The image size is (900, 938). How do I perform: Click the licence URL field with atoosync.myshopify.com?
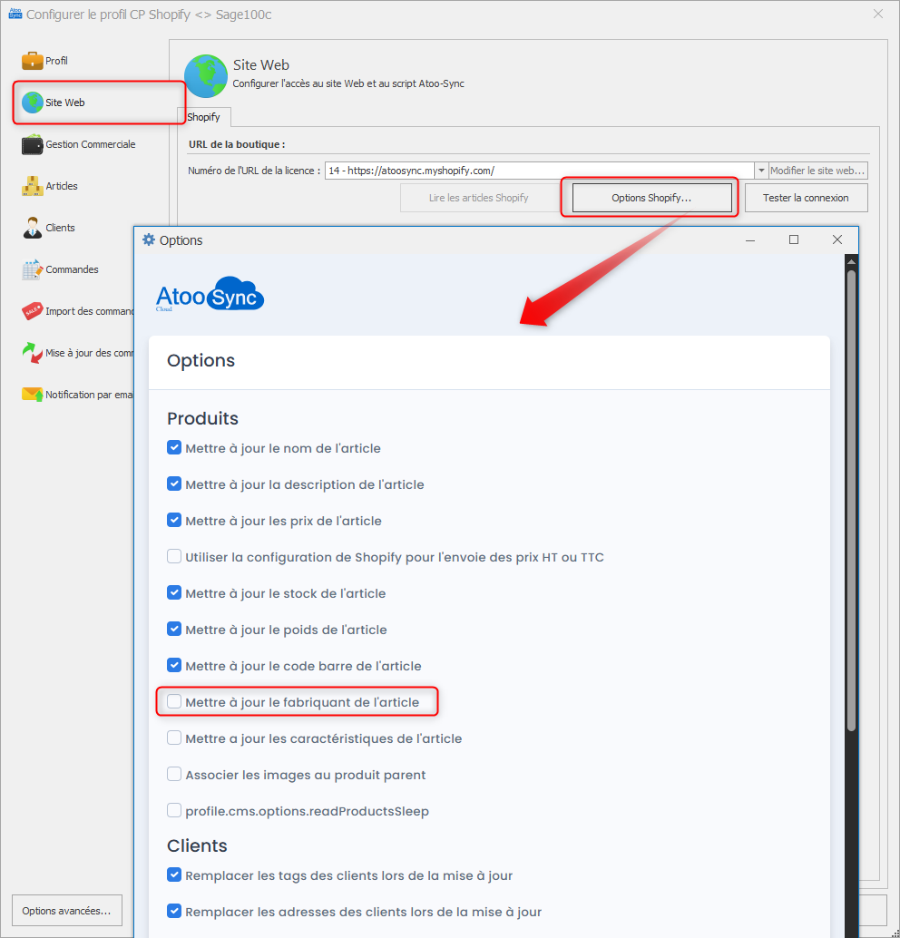click(539, 171)
